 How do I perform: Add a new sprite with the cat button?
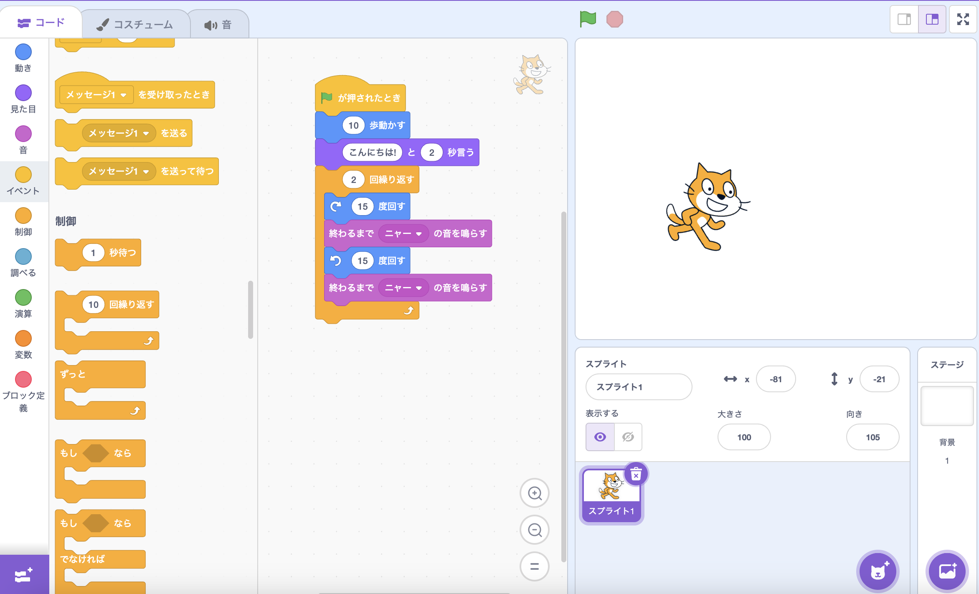(878, 571)
